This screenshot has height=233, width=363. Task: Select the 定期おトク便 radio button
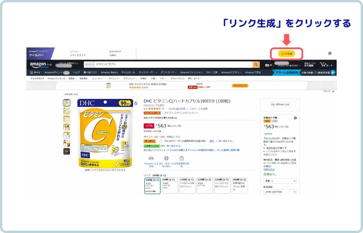296,118
